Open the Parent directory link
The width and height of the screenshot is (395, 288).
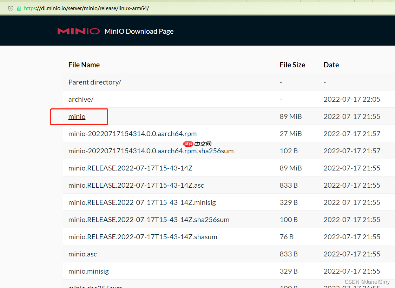pyautogui.click(x=94, y=82)
